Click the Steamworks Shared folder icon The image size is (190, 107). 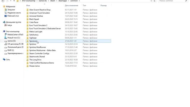(28, 56)
